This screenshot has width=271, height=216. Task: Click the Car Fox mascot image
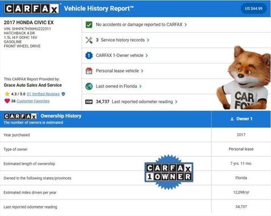point(244,78)
